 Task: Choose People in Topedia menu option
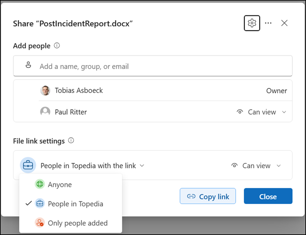[71, 203]
